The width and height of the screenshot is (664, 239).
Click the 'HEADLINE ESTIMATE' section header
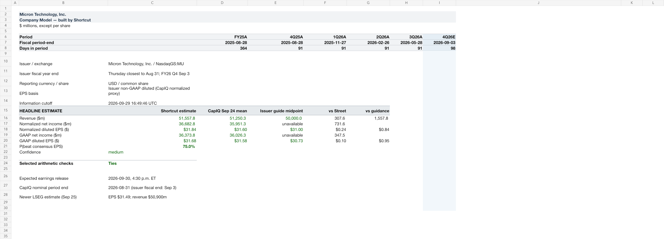click(63, 111)
